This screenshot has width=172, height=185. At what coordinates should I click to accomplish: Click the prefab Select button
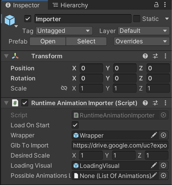tap(86, 41)
